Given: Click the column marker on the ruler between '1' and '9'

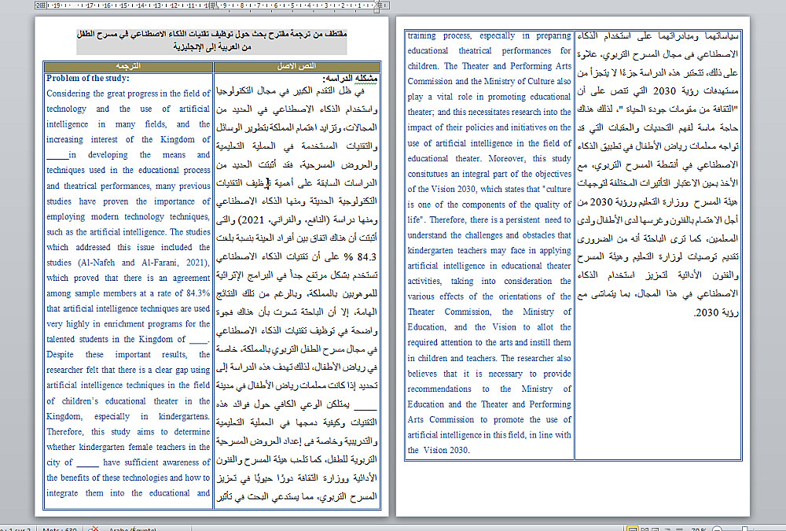Looking at the screenshot, I should coord(214,6).
